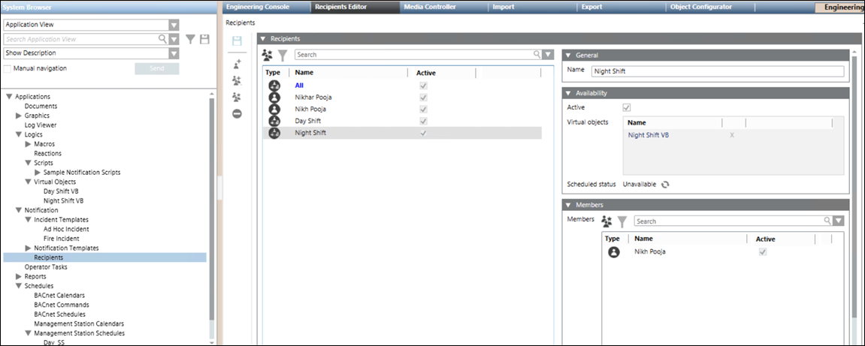The width and height of the screenshot is (865, 346).
Task: Expand the Graphics tree node
Action: tap(19, 116)
